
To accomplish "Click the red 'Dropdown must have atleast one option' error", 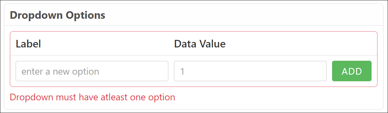I will 92,97.
